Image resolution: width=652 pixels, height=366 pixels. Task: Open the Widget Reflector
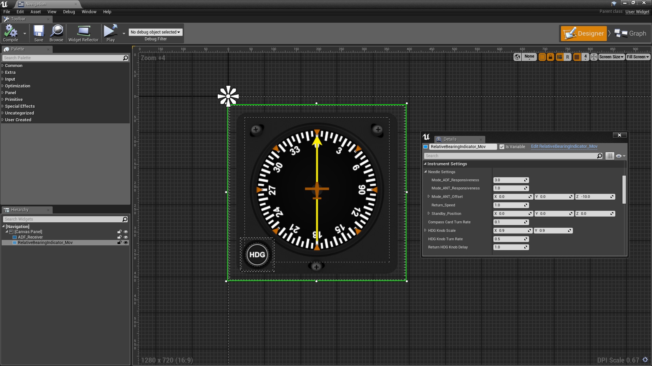tap(83, 34)
